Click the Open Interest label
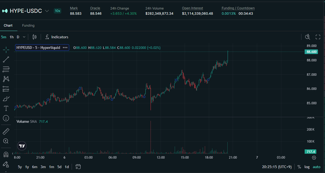 click(193, 8)
